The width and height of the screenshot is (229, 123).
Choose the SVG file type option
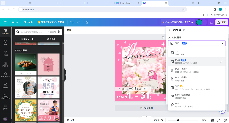coord(197,88)
